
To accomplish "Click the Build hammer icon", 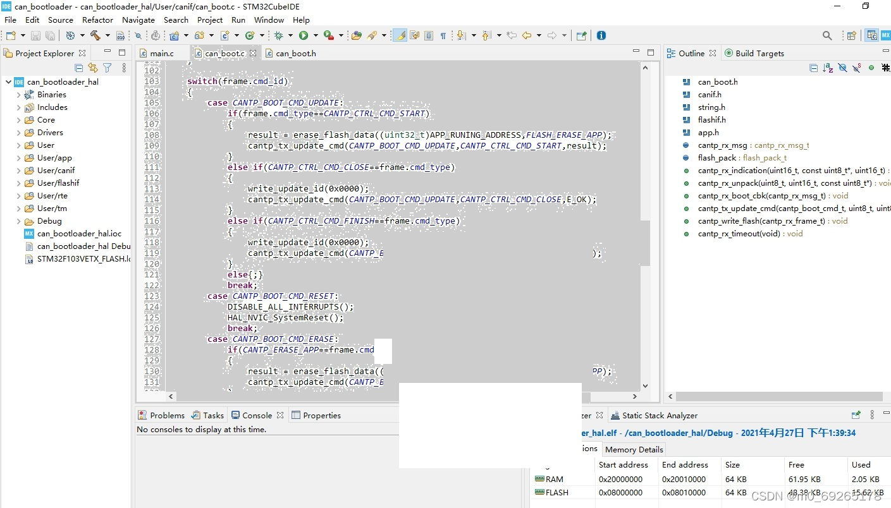I will (x=95, y=35).
